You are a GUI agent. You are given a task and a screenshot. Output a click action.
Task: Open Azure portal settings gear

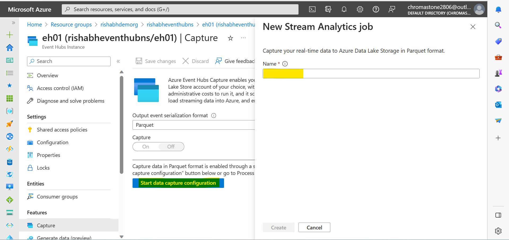(x=360, y=10)
